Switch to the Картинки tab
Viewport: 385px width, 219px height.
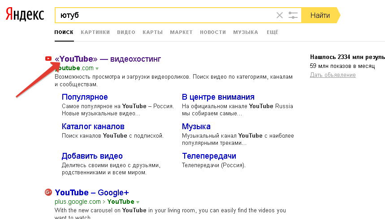click(95, 32)
